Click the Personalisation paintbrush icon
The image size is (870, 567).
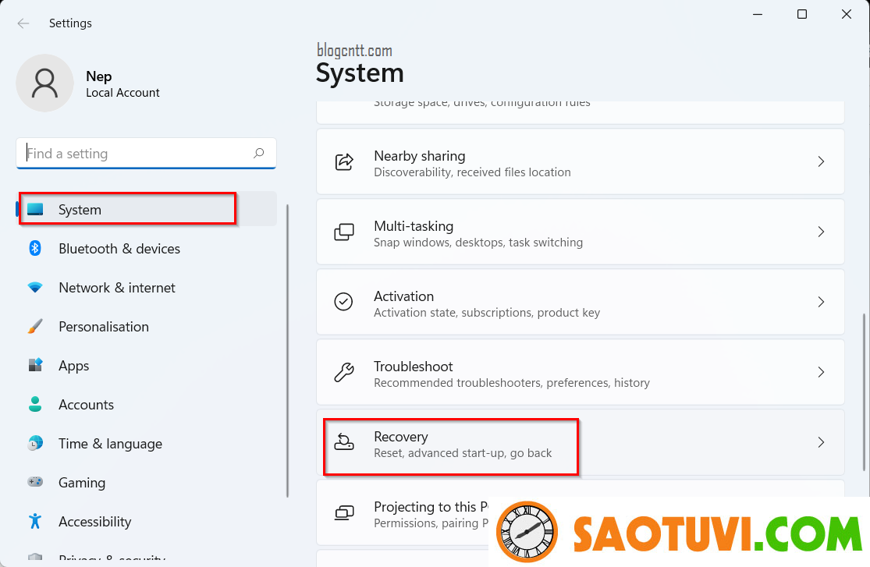[35, 327]
